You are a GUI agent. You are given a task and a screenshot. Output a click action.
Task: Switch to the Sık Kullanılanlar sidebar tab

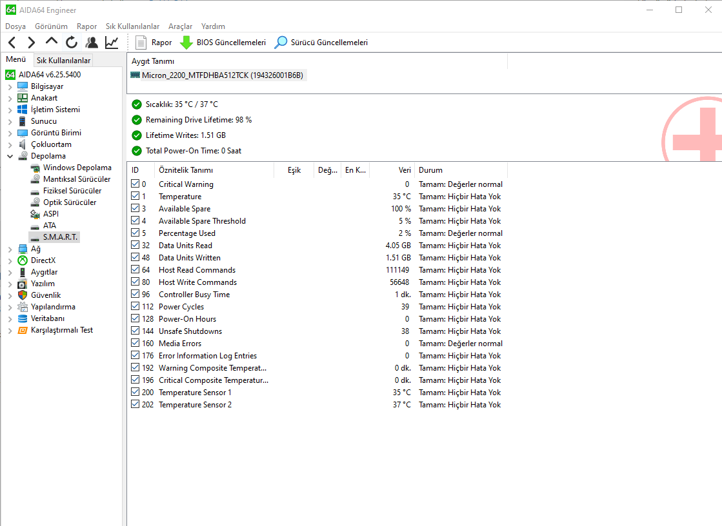(63, 61)
